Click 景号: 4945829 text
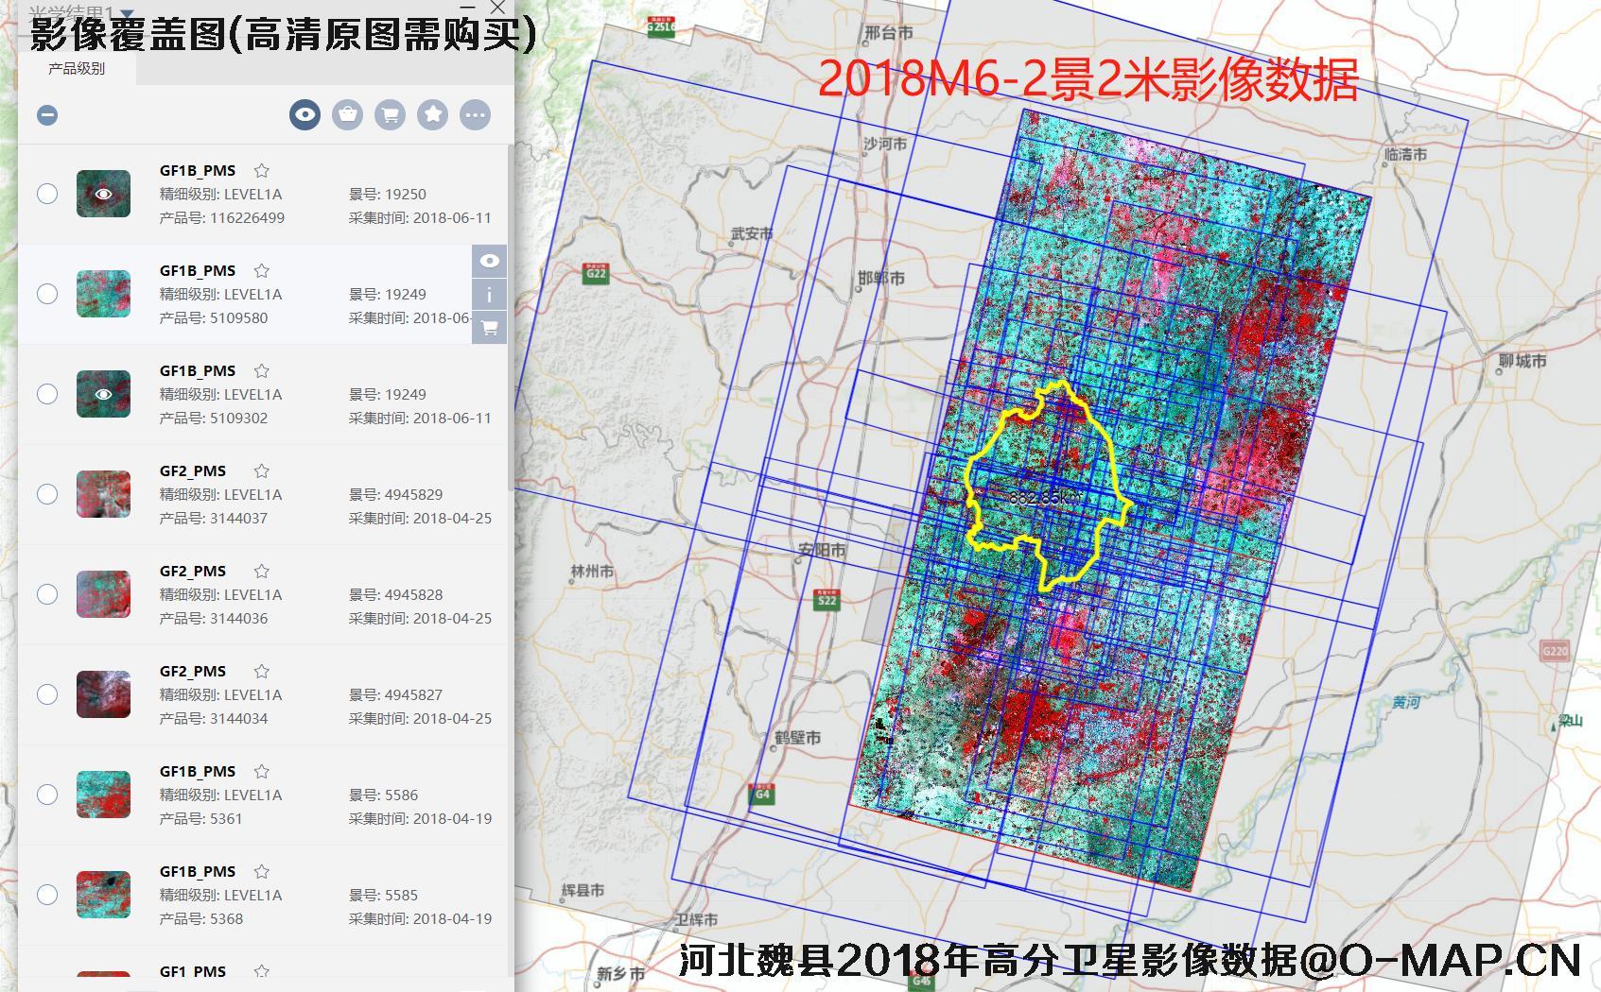The width and height of the screenshot is (1601, 992). click(x=395, y=495)
